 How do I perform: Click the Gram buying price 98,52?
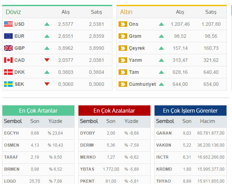pos(180,36)
